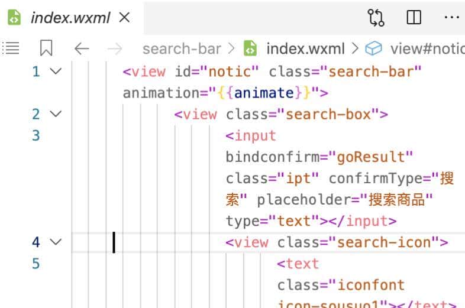Viewport: 465px width, 308px height.
Task: Click line number 1 in gutter
Action: coord(36,72)
